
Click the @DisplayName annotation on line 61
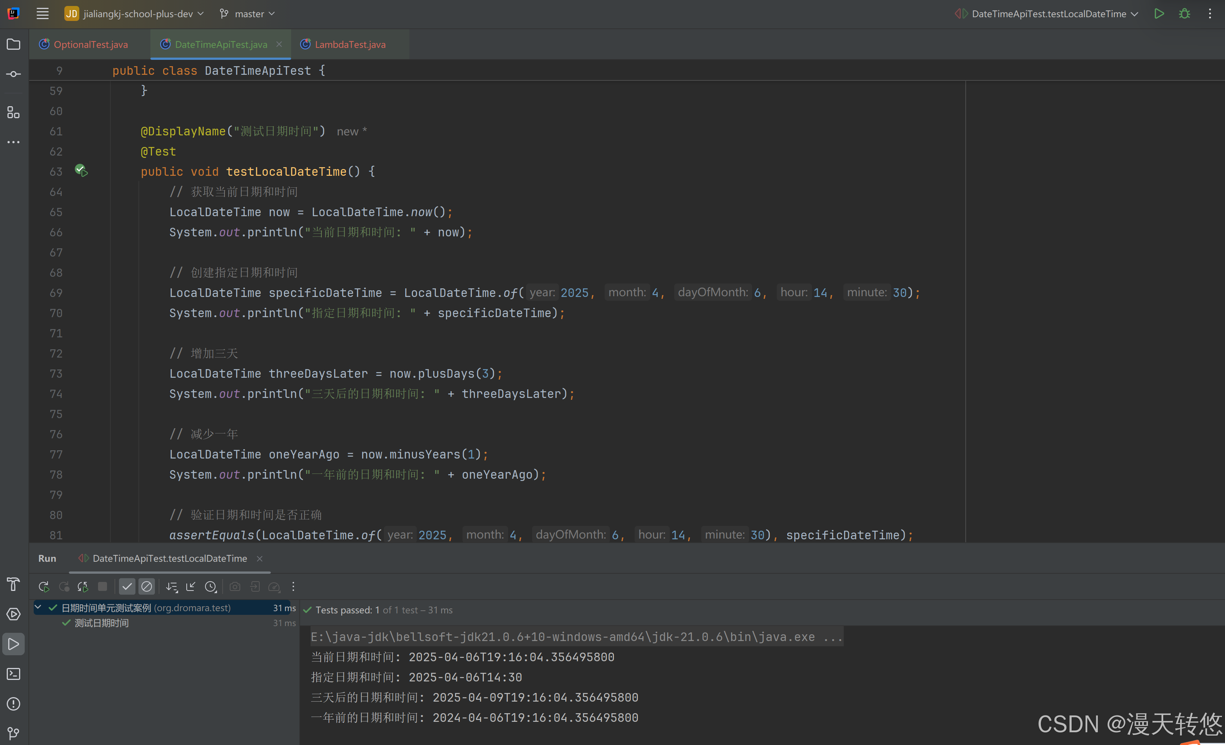click(183, 131)
